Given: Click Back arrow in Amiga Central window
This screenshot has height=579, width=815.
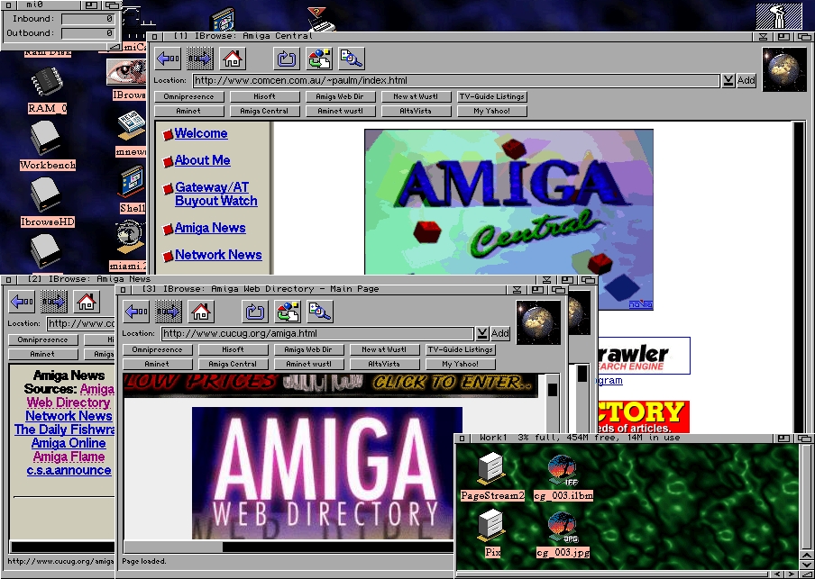Looking at the screenshot, I should coord(168,59).
